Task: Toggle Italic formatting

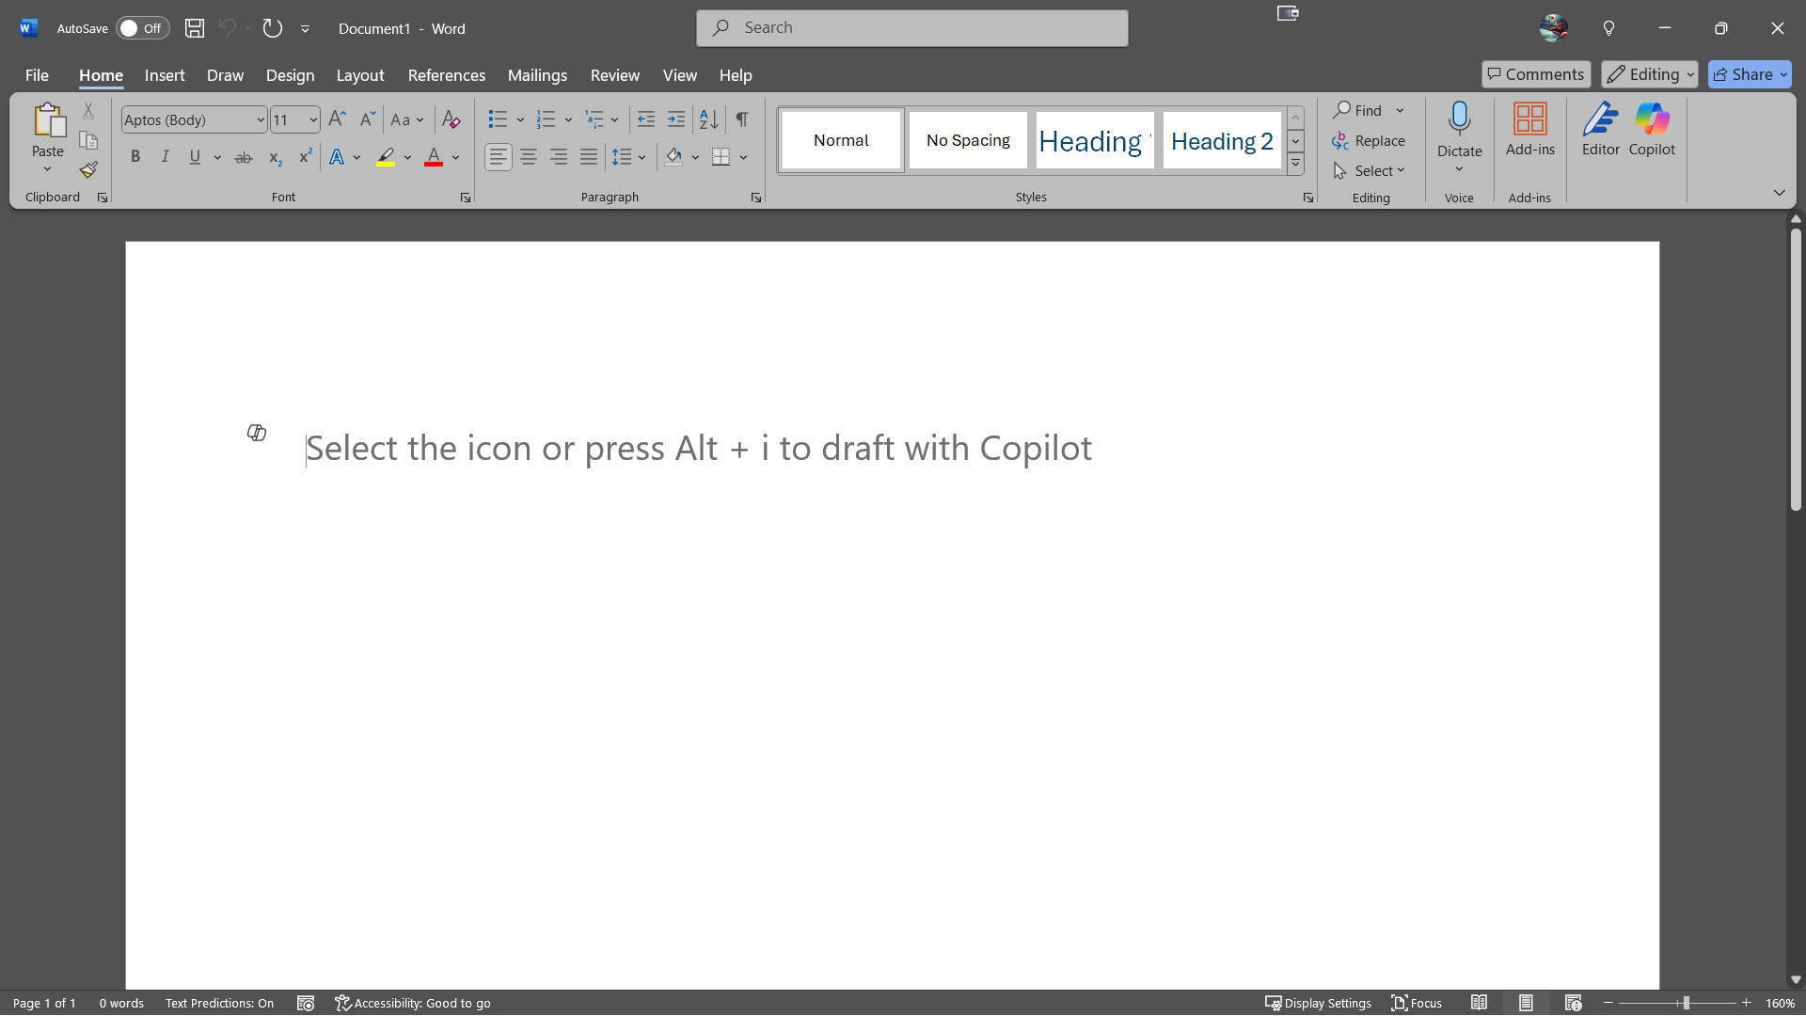Action: click(x=165, y=157)
